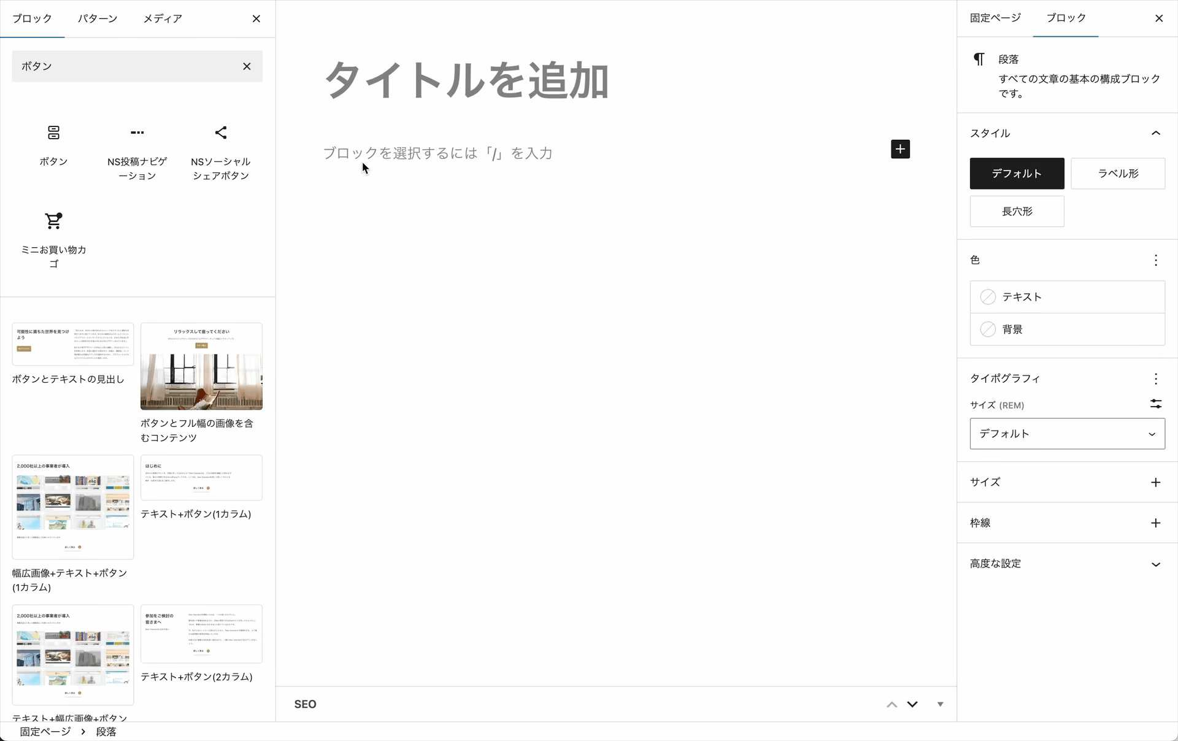Switch to the パターン tab
This screenshot has width=1178, height=741.
[x=98, y=18]
